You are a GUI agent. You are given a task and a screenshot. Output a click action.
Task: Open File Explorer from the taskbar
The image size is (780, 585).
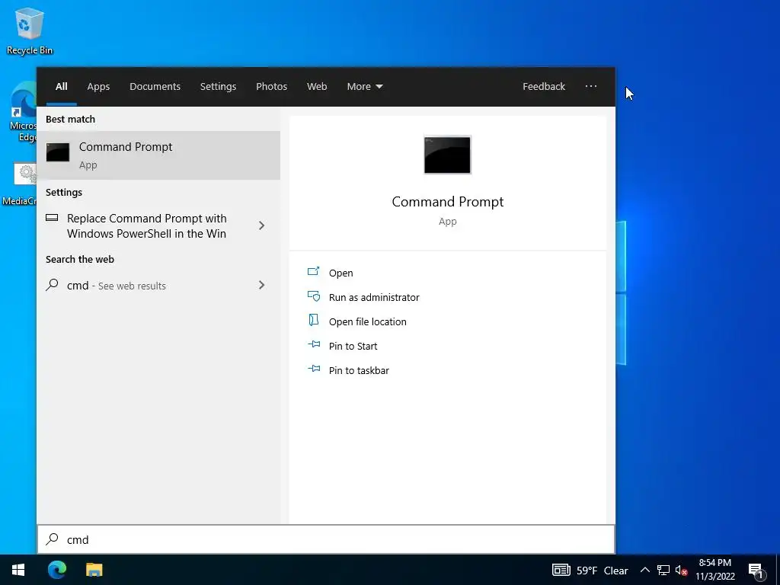click(x=94, y=570)
